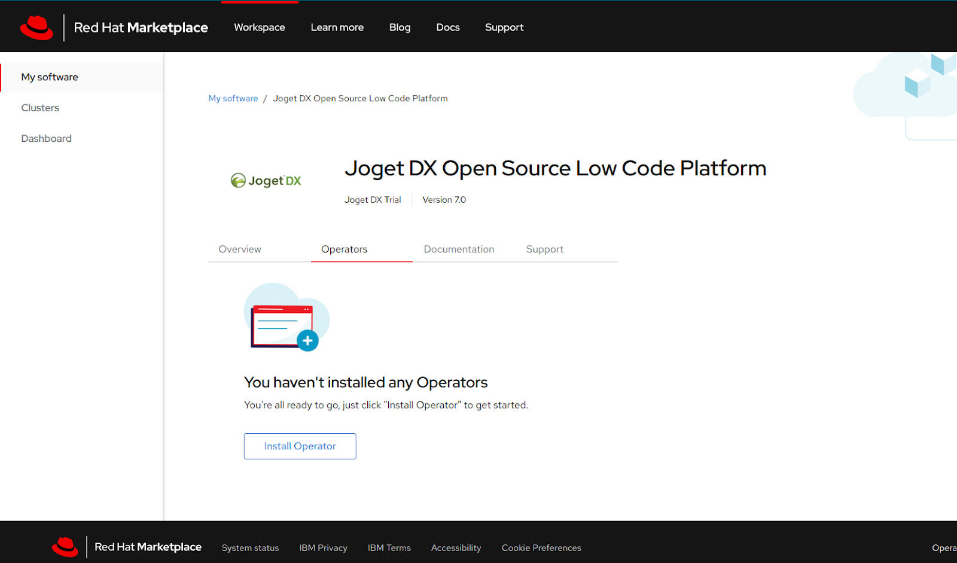Select the Operators tab
The image size is (957, 563).
click(x=362, y=249)
